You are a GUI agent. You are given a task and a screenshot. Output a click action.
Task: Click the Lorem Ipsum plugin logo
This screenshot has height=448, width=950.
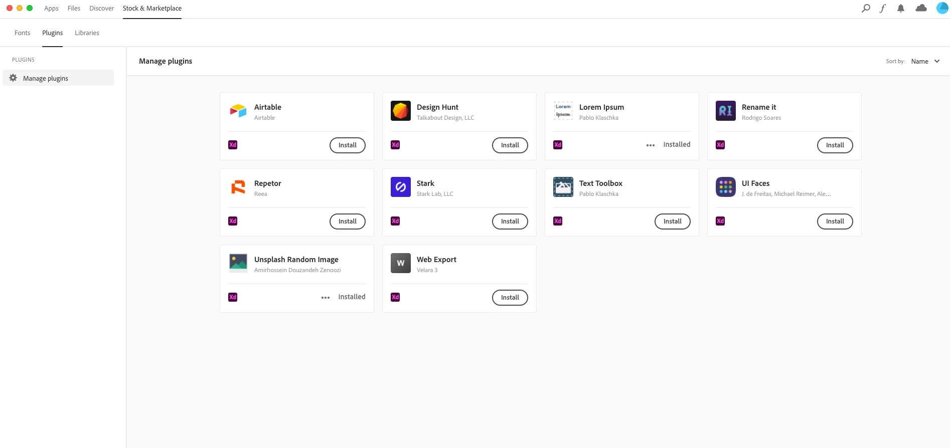(x=563, y=111)
